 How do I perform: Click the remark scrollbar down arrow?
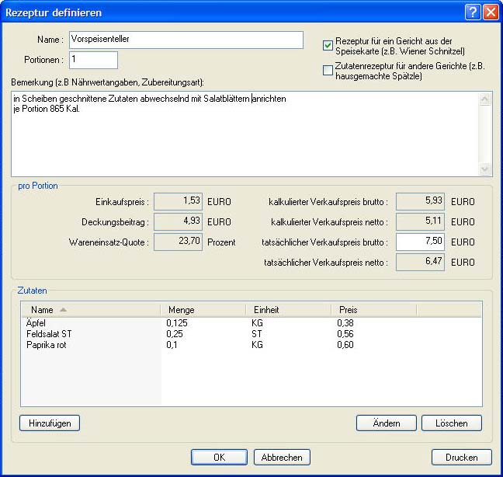[484, 169]
